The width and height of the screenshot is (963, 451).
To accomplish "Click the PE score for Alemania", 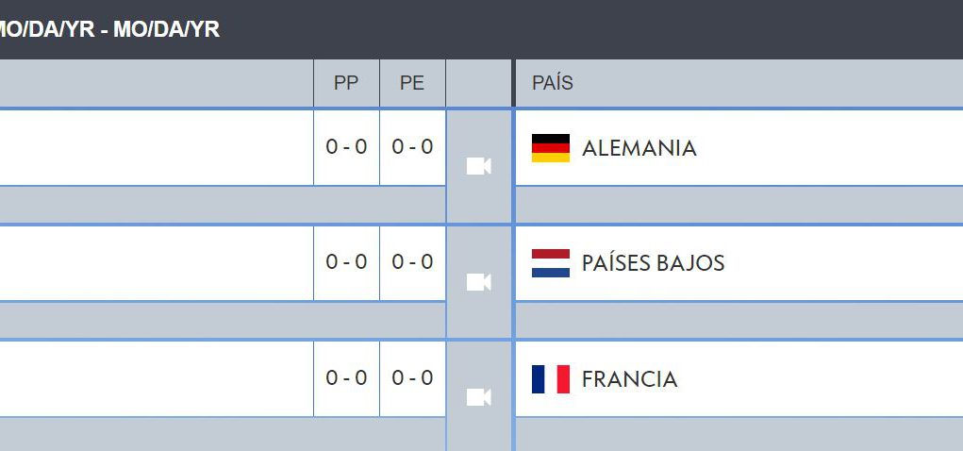I will pyautogui.click(x=412, y=147).
